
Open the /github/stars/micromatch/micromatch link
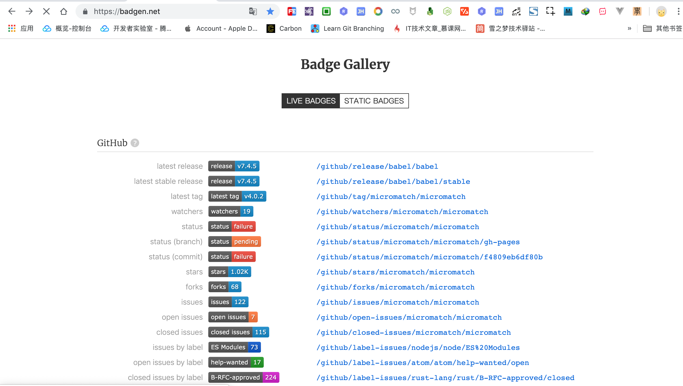[395, 272]
